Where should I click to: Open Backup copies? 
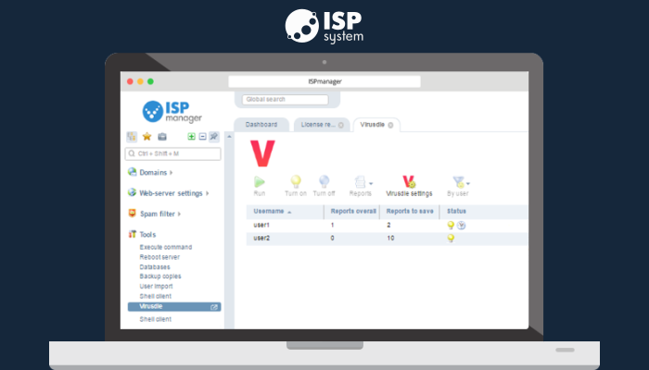(160, 277)
